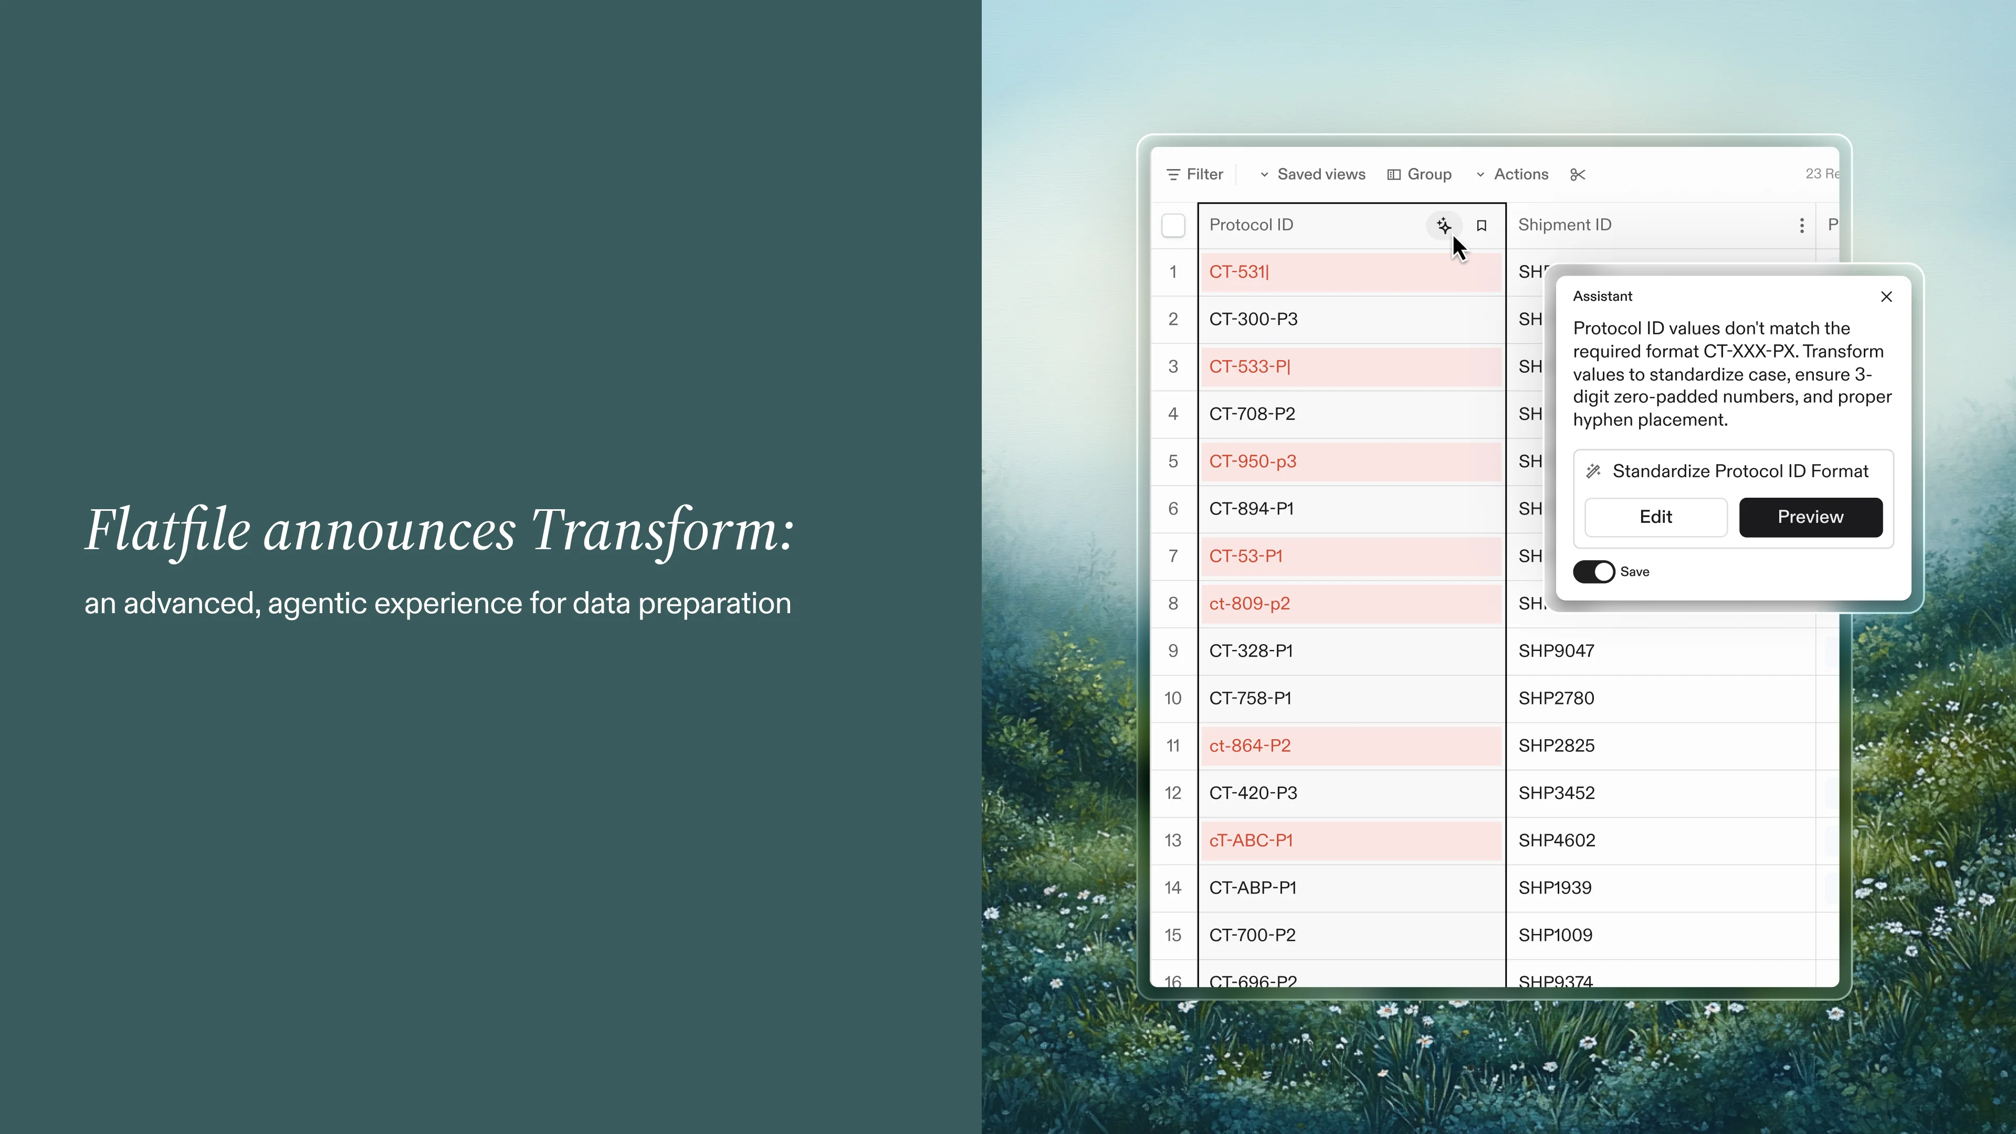Click the Protocol ID column header
Image resolution: width=2016 pixels, height=1134 pixels.
click(1252, 225)
